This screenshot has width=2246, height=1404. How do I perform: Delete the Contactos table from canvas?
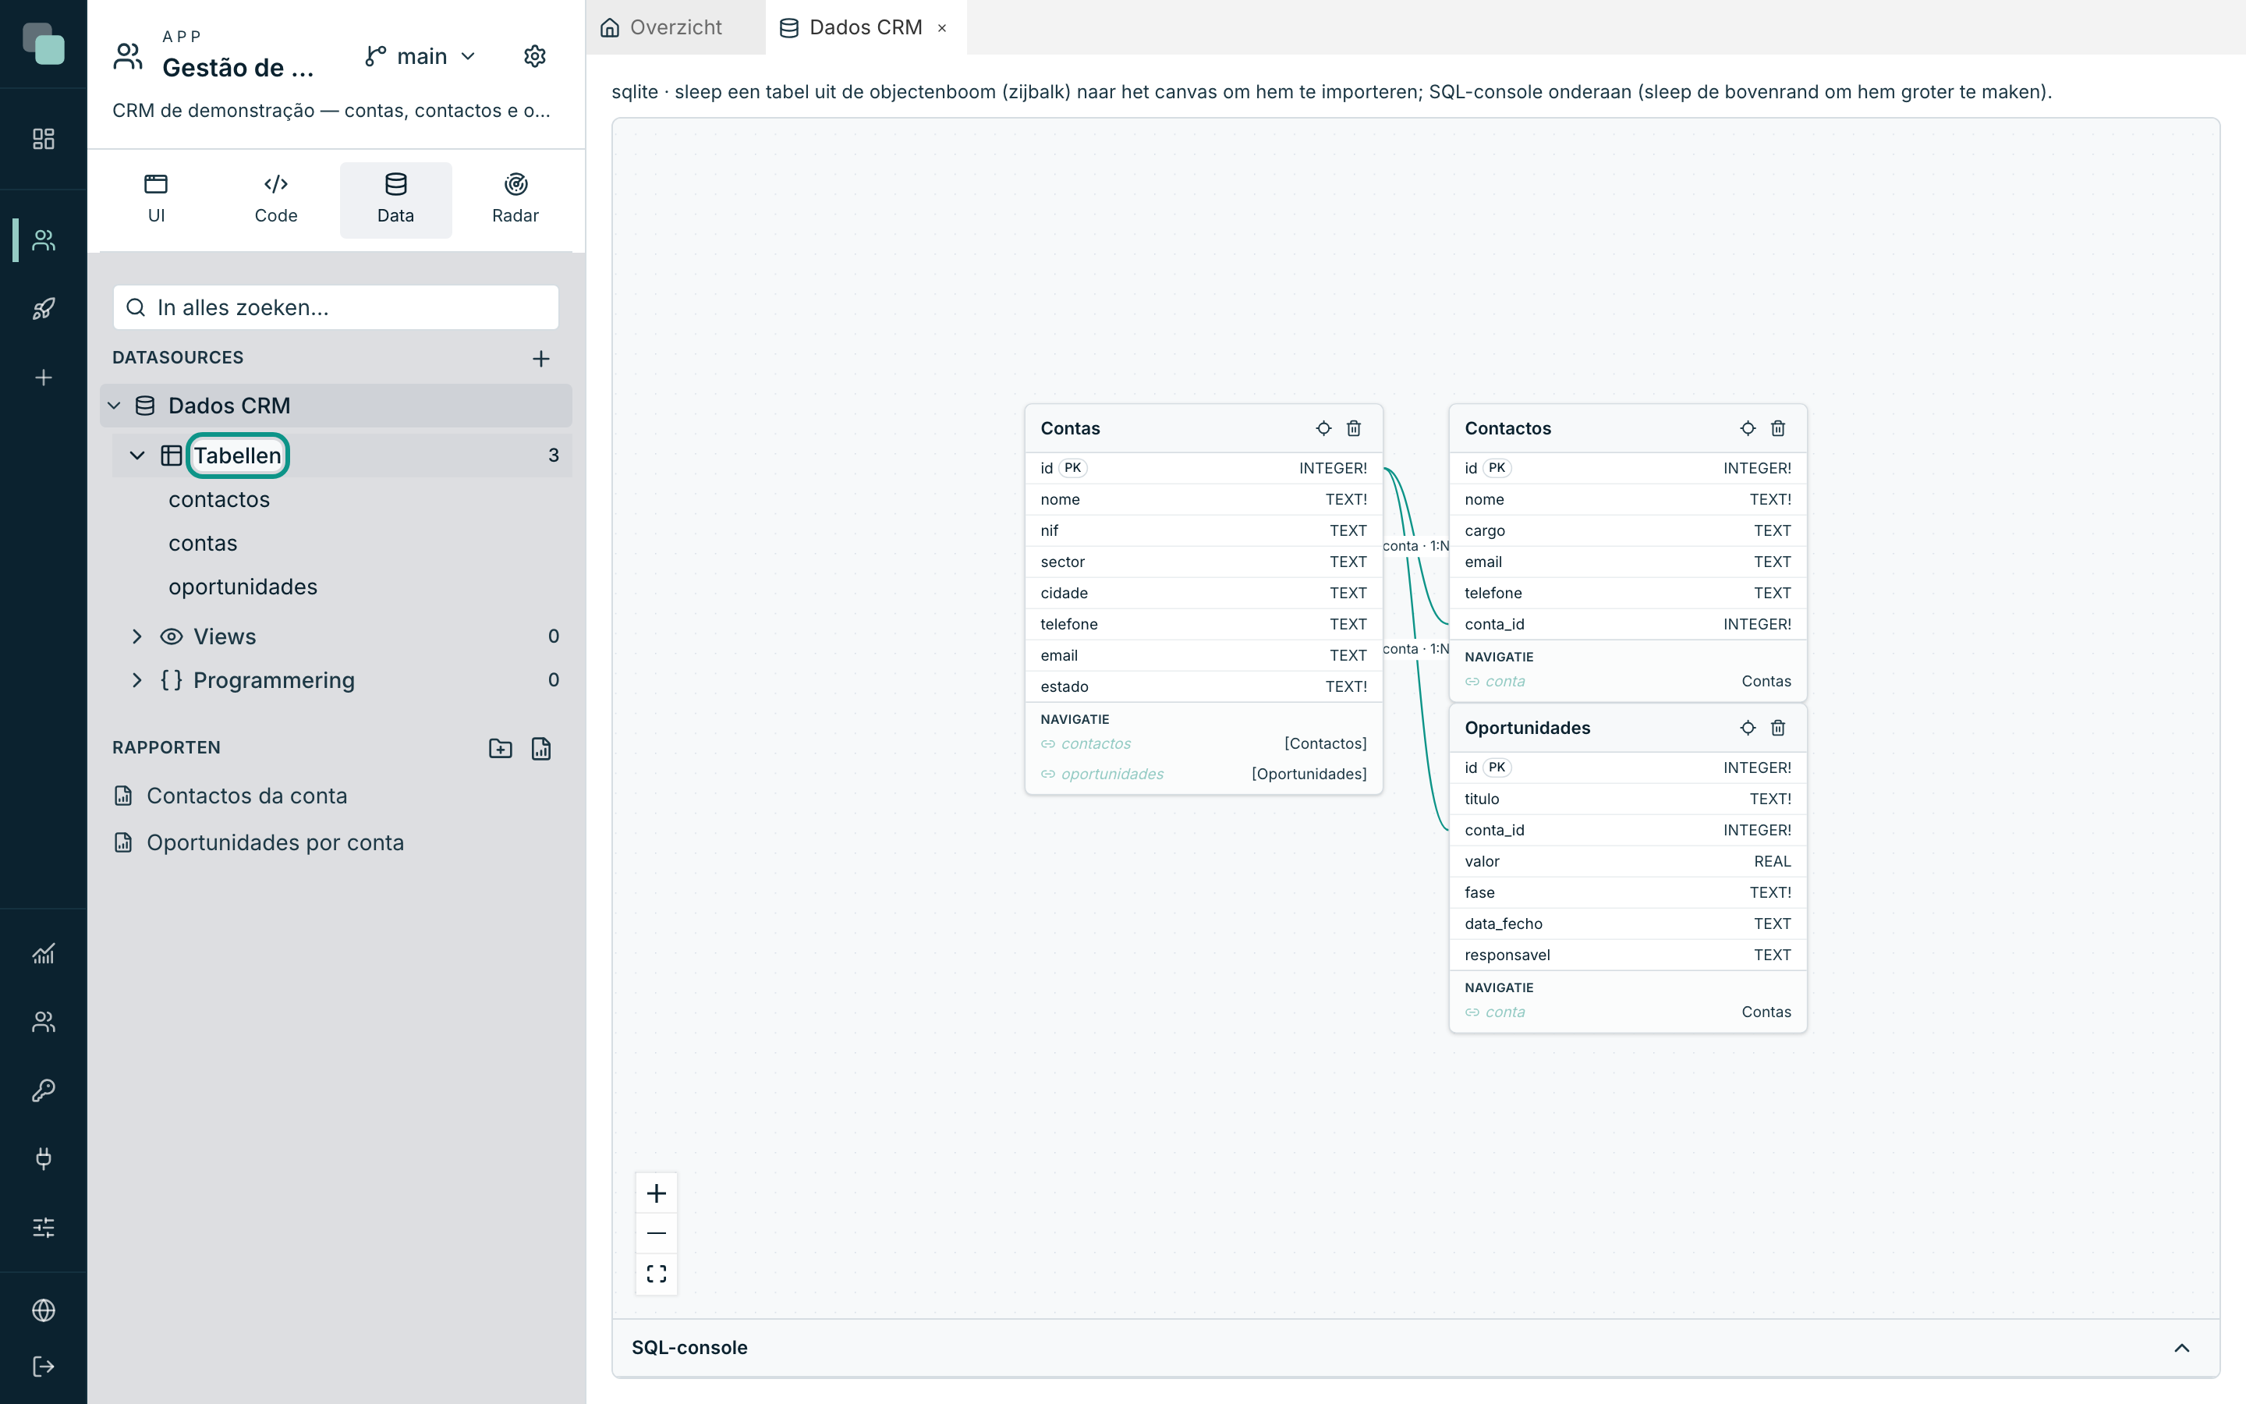click(x=1778, y=428)
